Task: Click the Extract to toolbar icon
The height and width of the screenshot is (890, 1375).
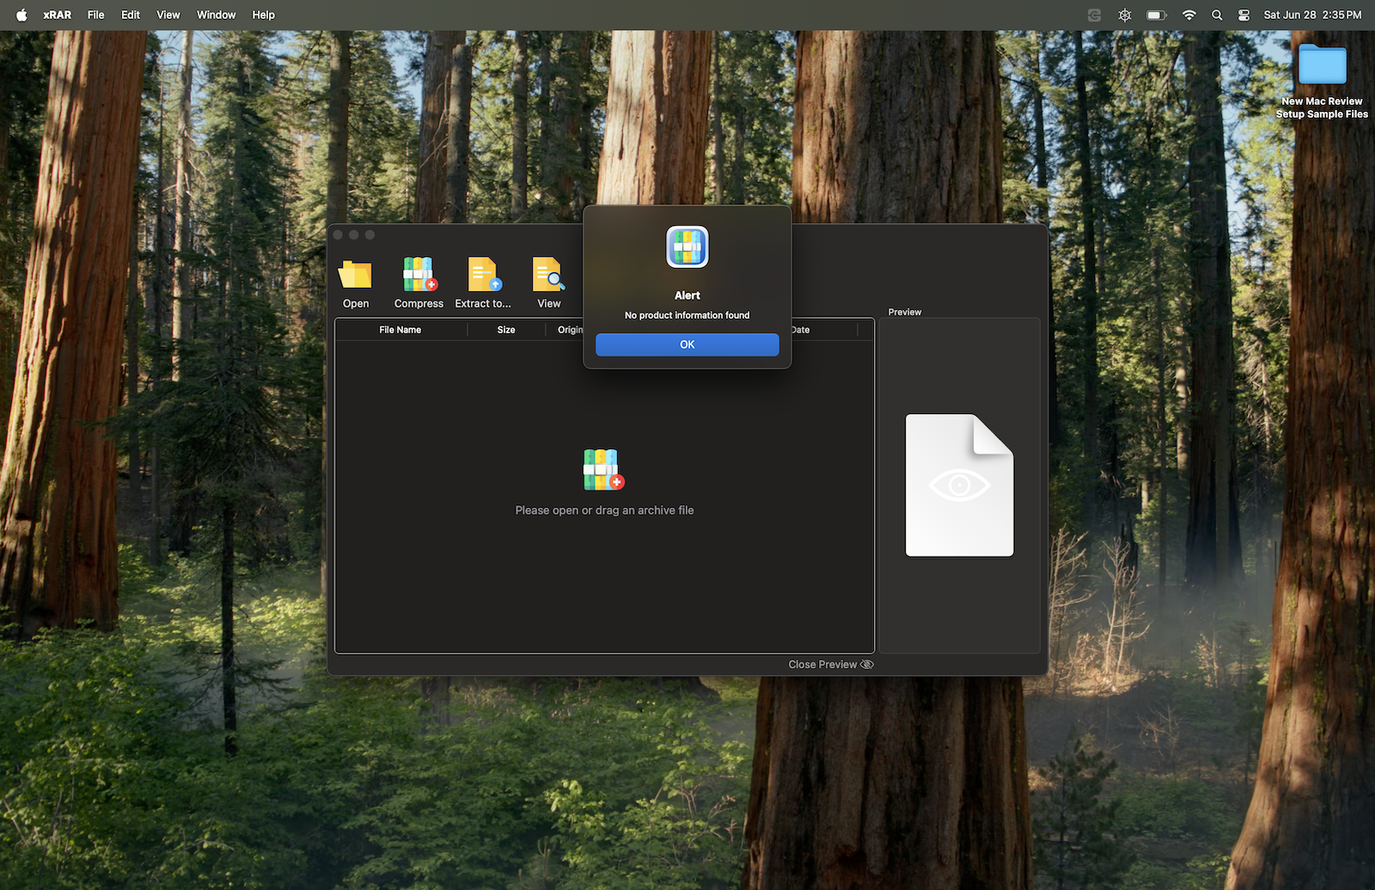Action: [x=483, y=275]
